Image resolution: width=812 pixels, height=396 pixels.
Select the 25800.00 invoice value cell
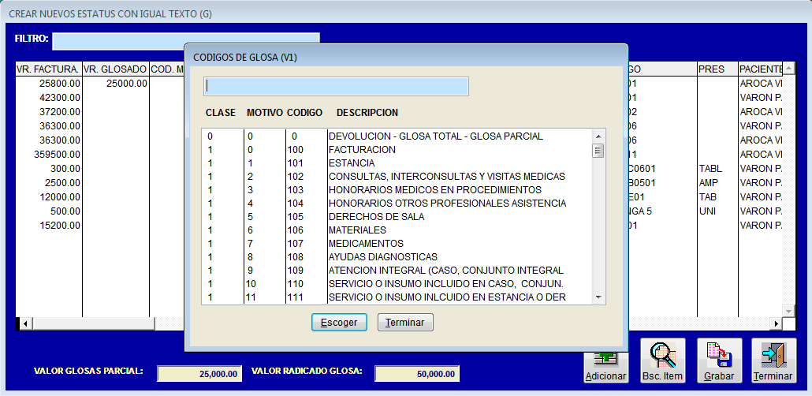[49, 83]
